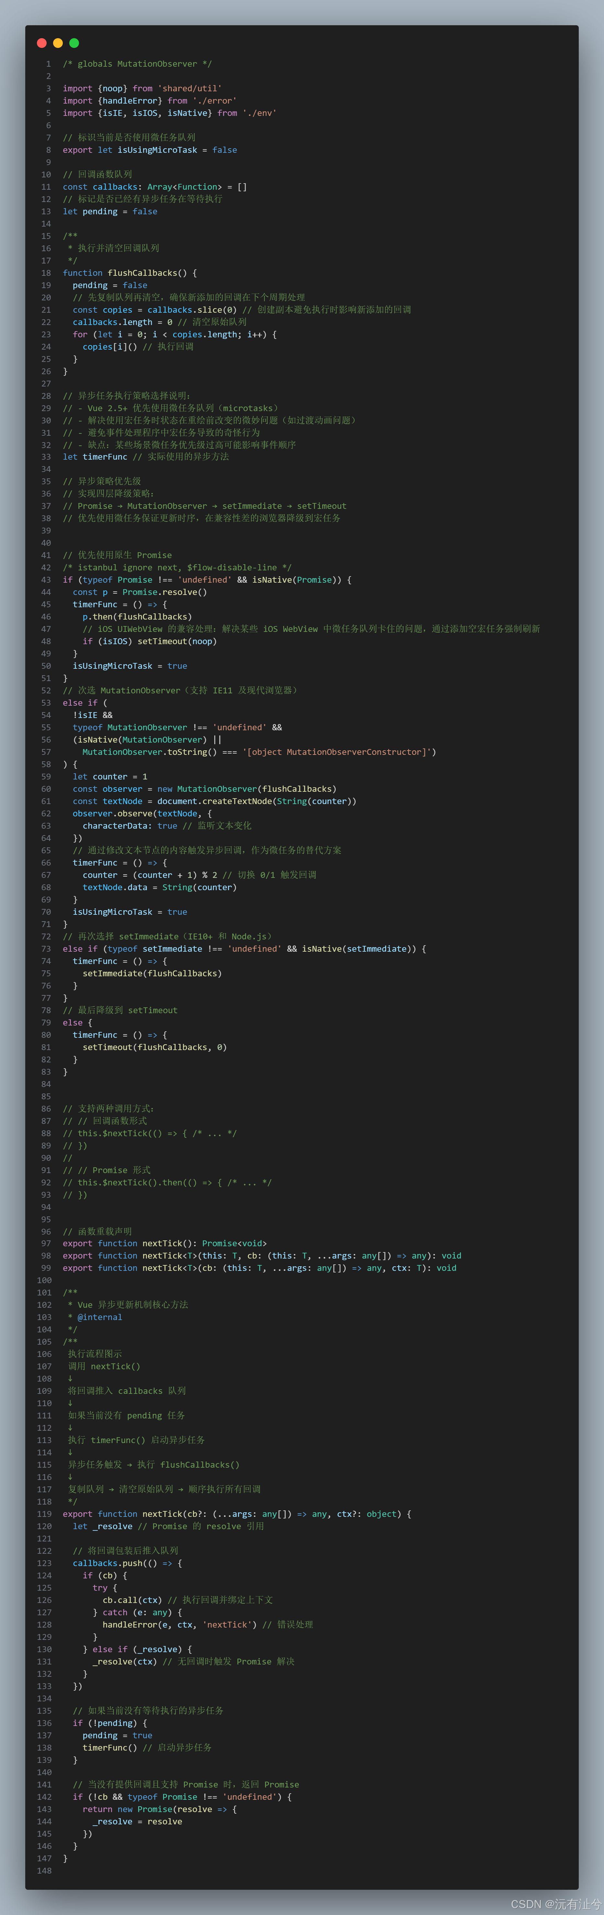
Task: Click "typeof MutationObserver !== 'undefined' &&" line
Action: click(178, 728)
